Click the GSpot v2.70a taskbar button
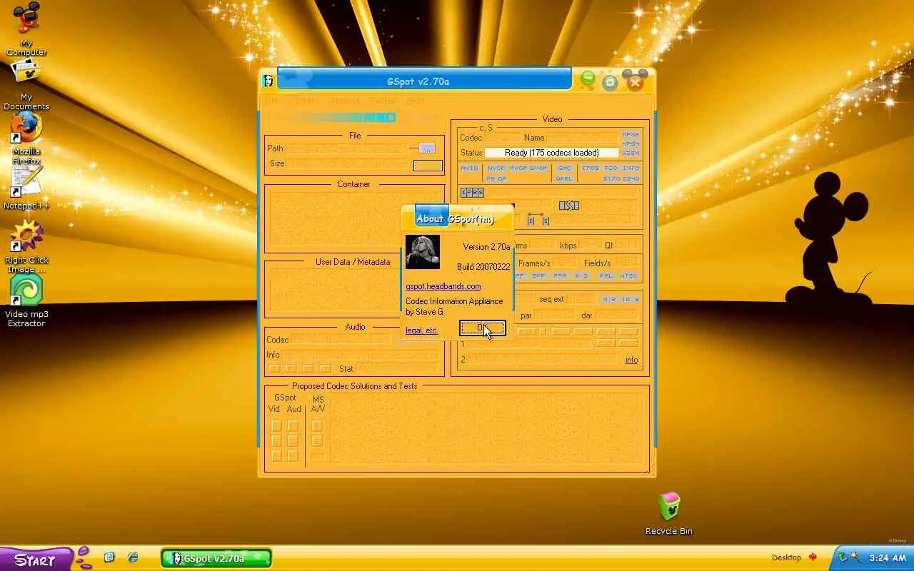Viewport: 914px width, 571px height. pyautogui.click(x=216, y=558)
